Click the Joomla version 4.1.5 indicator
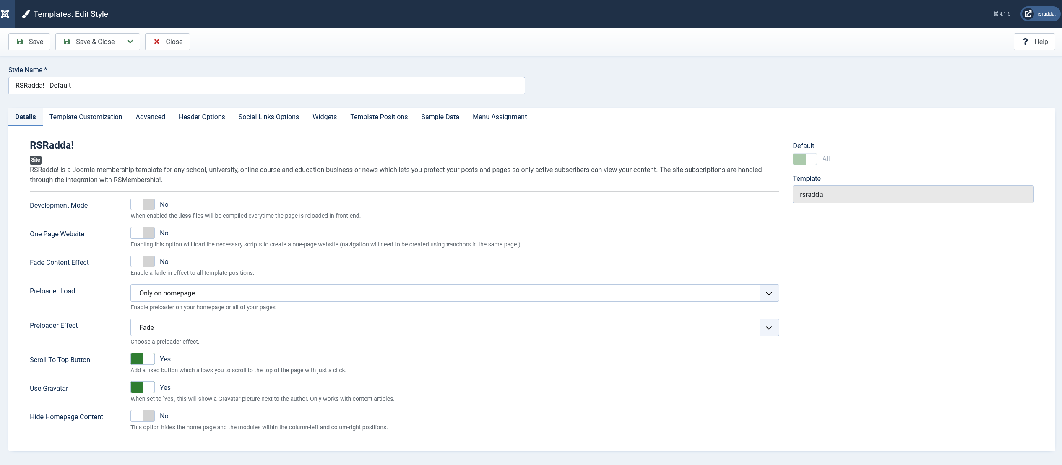1062x465 pixels. [1002, 14]
